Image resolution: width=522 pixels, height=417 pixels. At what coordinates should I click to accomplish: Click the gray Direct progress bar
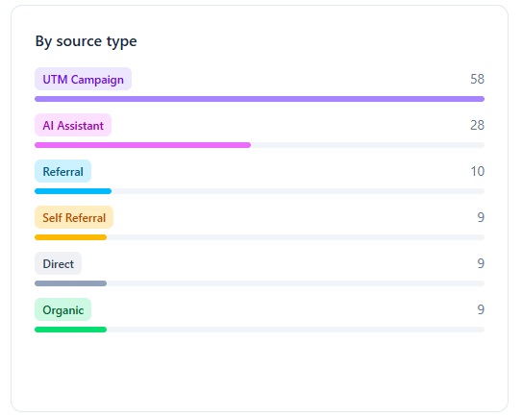pyautogui.click(x=70, y=283)
